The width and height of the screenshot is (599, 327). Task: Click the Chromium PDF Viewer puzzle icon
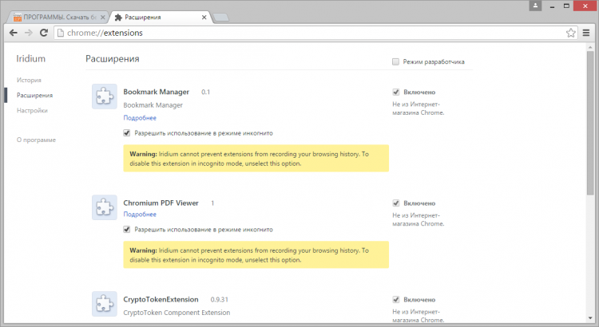[x=104, y=207]
